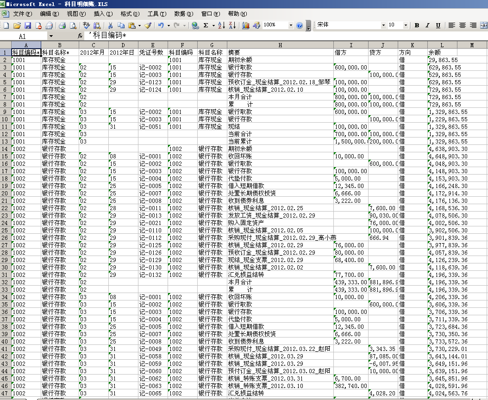
Task: Select row 14 header
Action: [x=5, y=149]
